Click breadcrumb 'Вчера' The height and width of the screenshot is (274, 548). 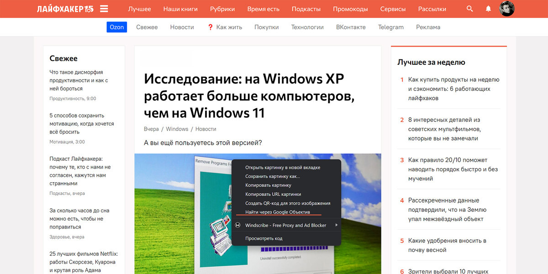point(151,129)
